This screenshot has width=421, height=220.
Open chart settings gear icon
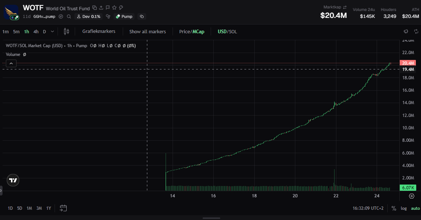click(411, 196)
